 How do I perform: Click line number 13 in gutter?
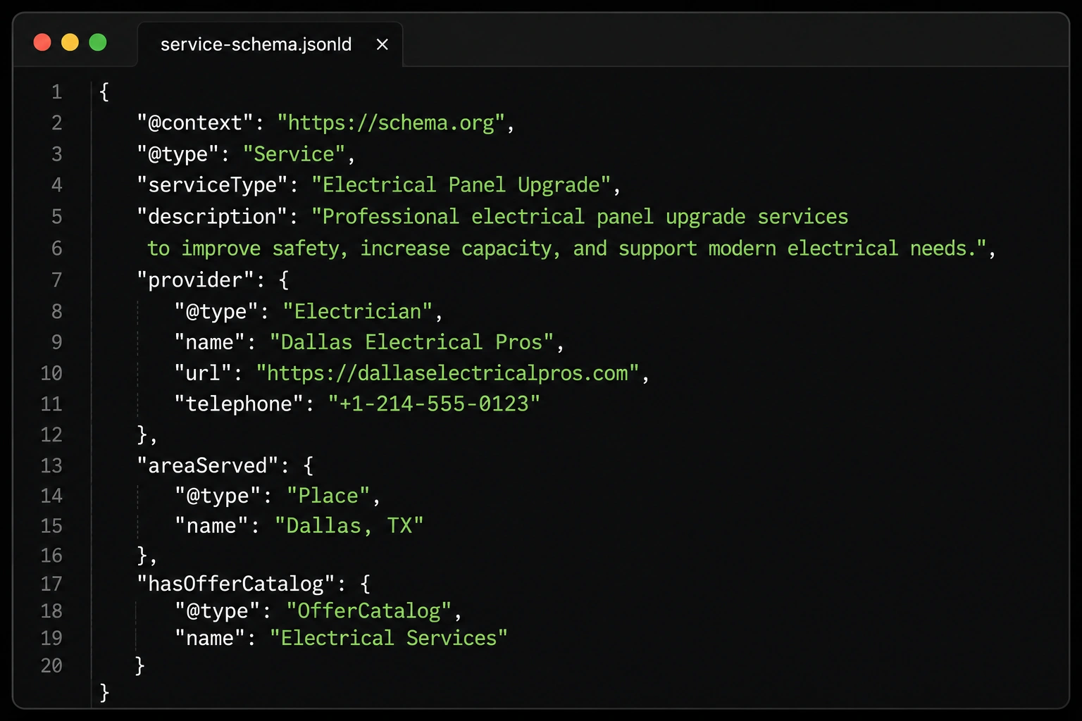coord(51,466)
